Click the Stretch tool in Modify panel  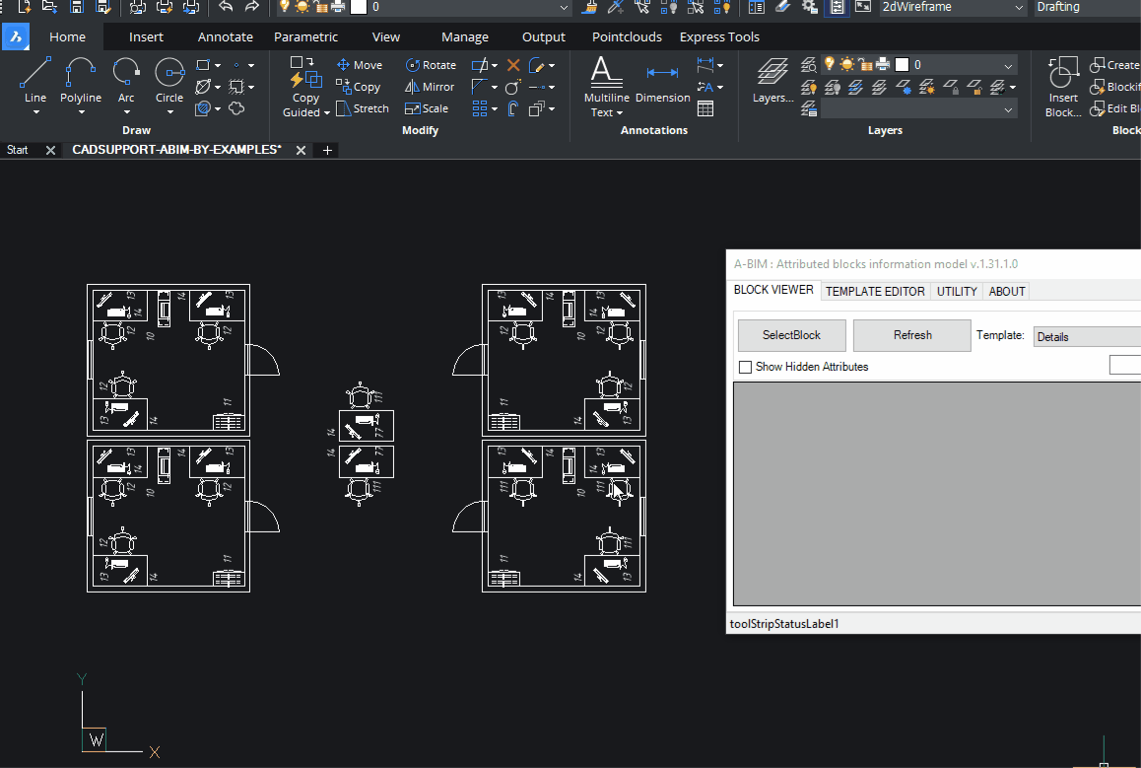coord(363,108)
